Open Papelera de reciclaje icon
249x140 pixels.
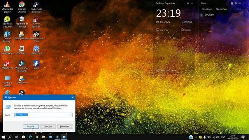click(x=22, y=22)
